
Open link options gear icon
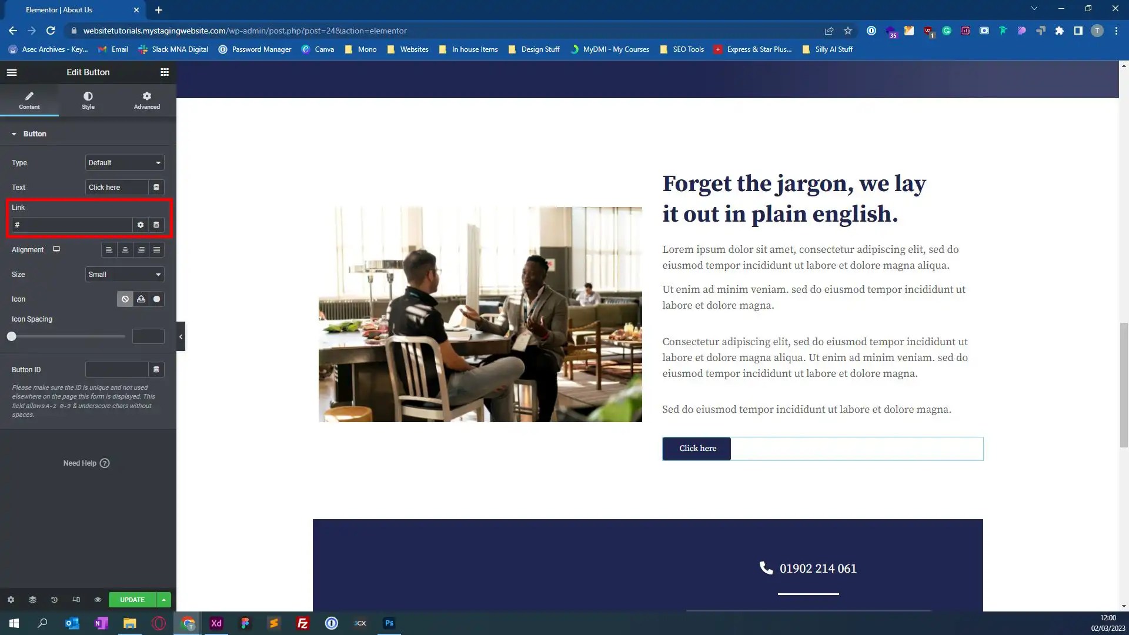coord(140,225)
